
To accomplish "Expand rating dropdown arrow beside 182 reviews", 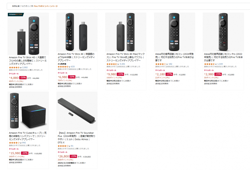I will click(x=167, y=64).
